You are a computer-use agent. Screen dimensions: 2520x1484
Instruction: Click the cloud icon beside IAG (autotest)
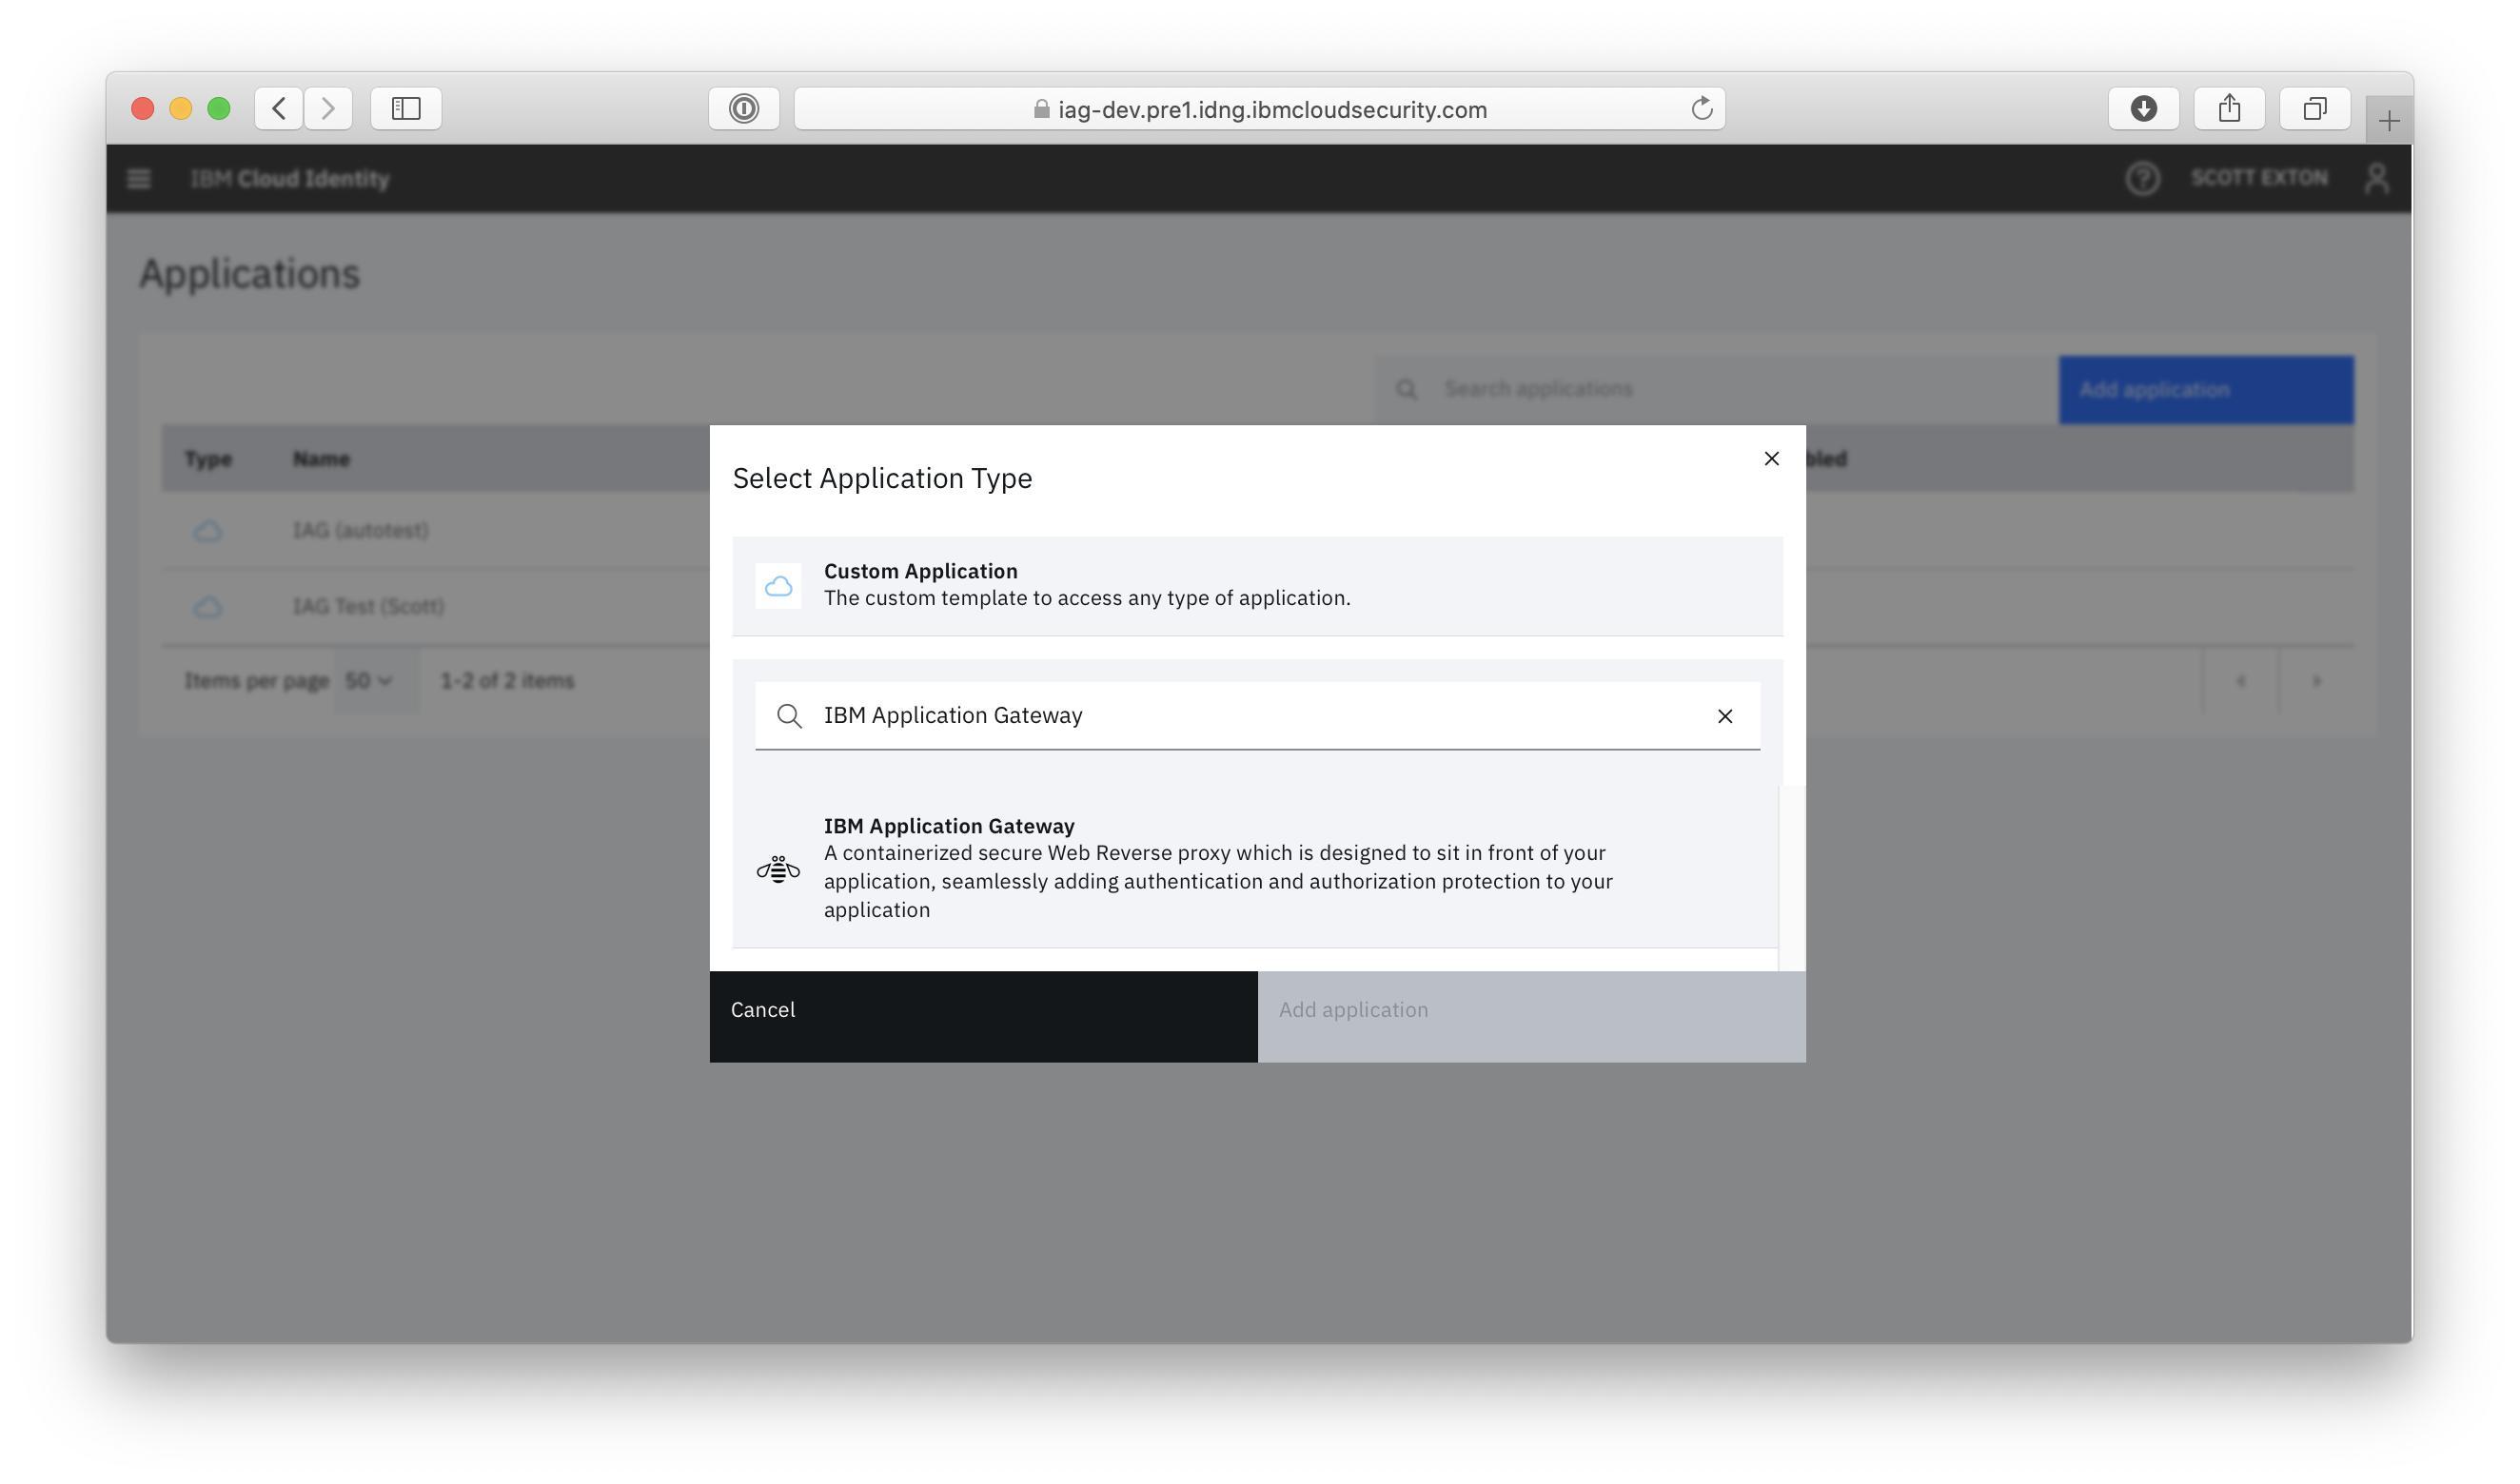[x=207, y=531]
